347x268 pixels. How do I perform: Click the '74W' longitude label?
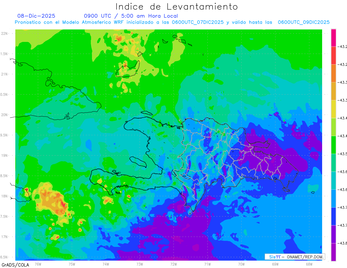pos(106,264)
